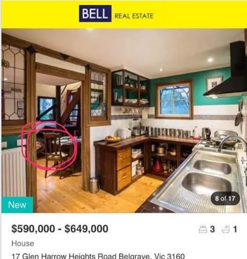
Task: Click the white radiator by the doorway
Action: [x=14, y=172]
